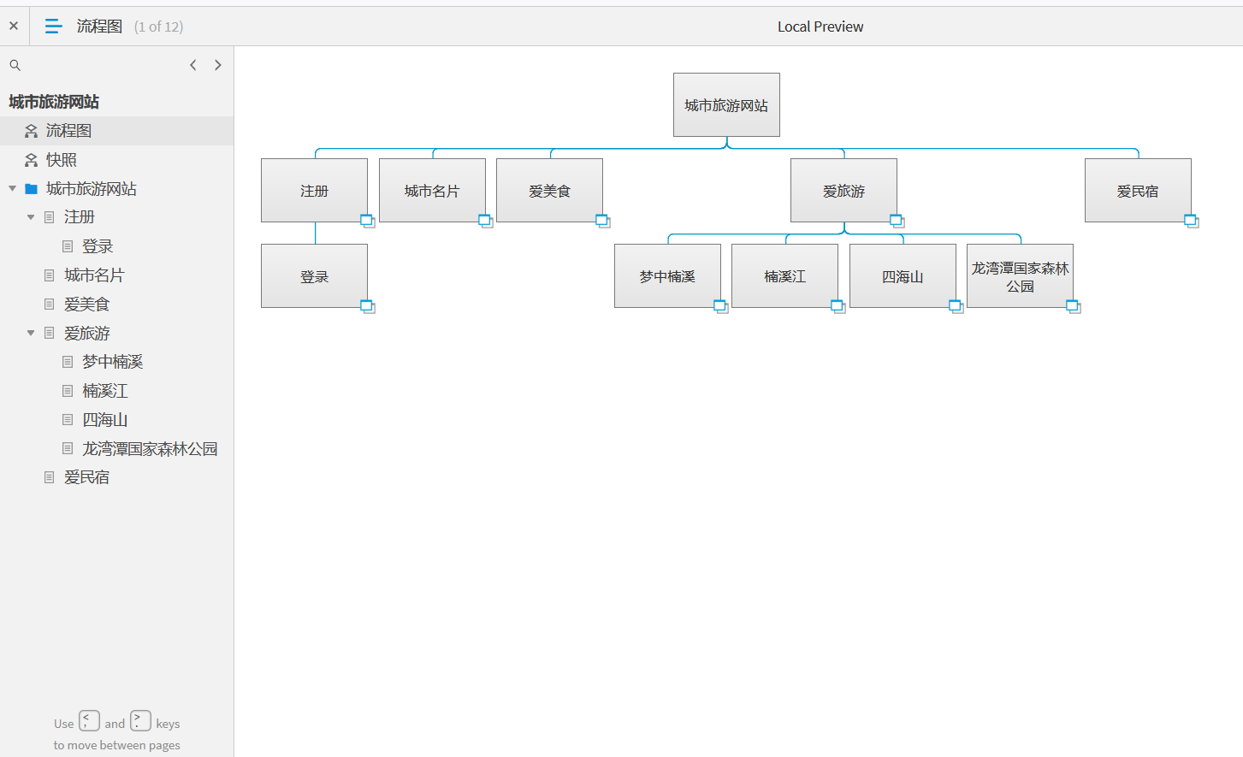
Task: Click the page icon beside 城市名片 in the tree
Action: (50, 275)
